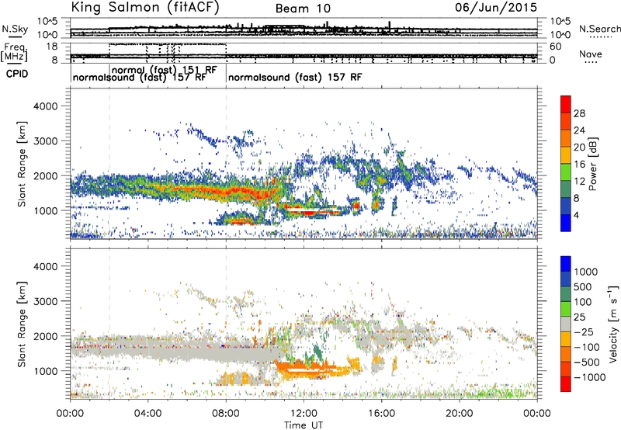Click the "4000" tick on the velocity panel

pyautogui.click(x=46, y=266)
